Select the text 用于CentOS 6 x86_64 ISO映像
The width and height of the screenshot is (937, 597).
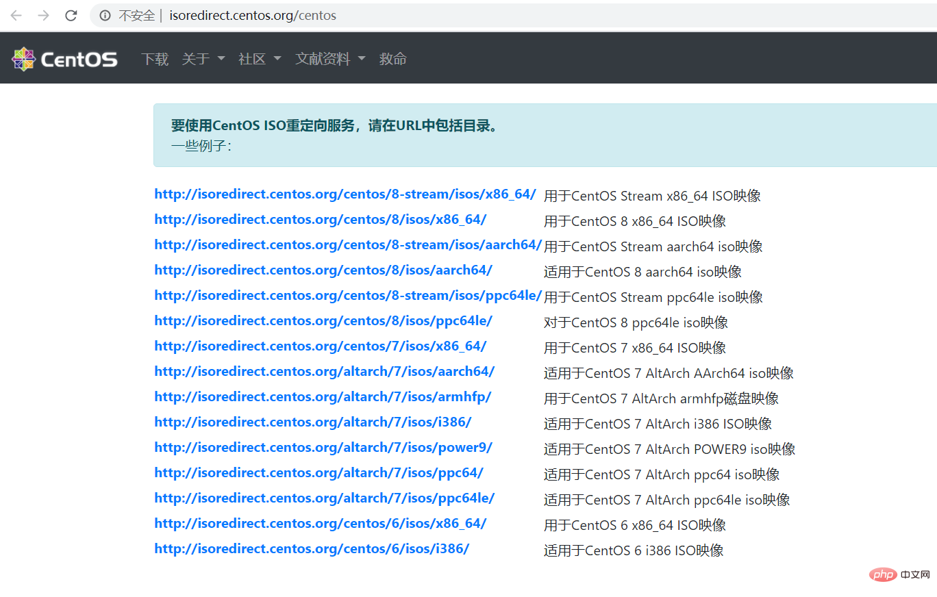pyautogui.click(x=635, y=525)
